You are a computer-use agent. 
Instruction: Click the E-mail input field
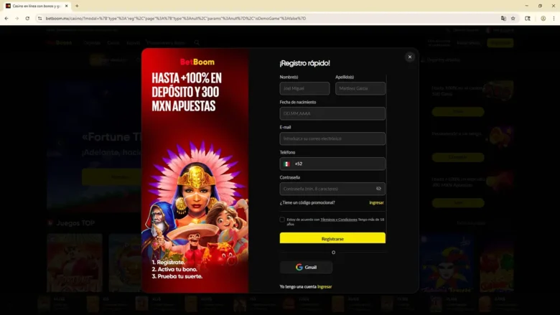coord(332,138)
